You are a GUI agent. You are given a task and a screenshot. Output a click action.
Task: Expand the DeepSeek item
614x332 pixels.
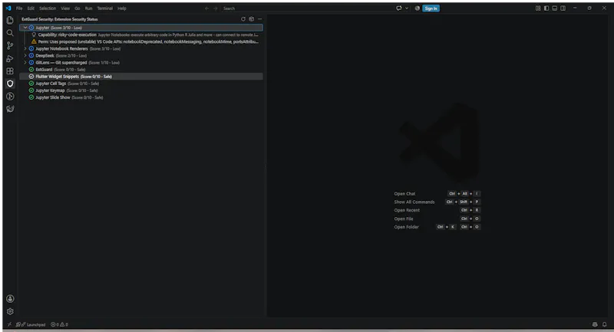(x=25, y=55)
